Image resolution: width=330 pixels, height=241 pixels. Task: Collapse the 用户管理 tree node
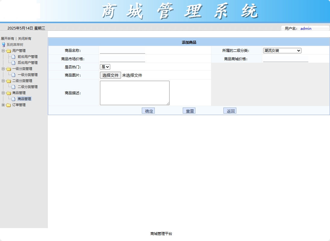click(x=3, y=51)
